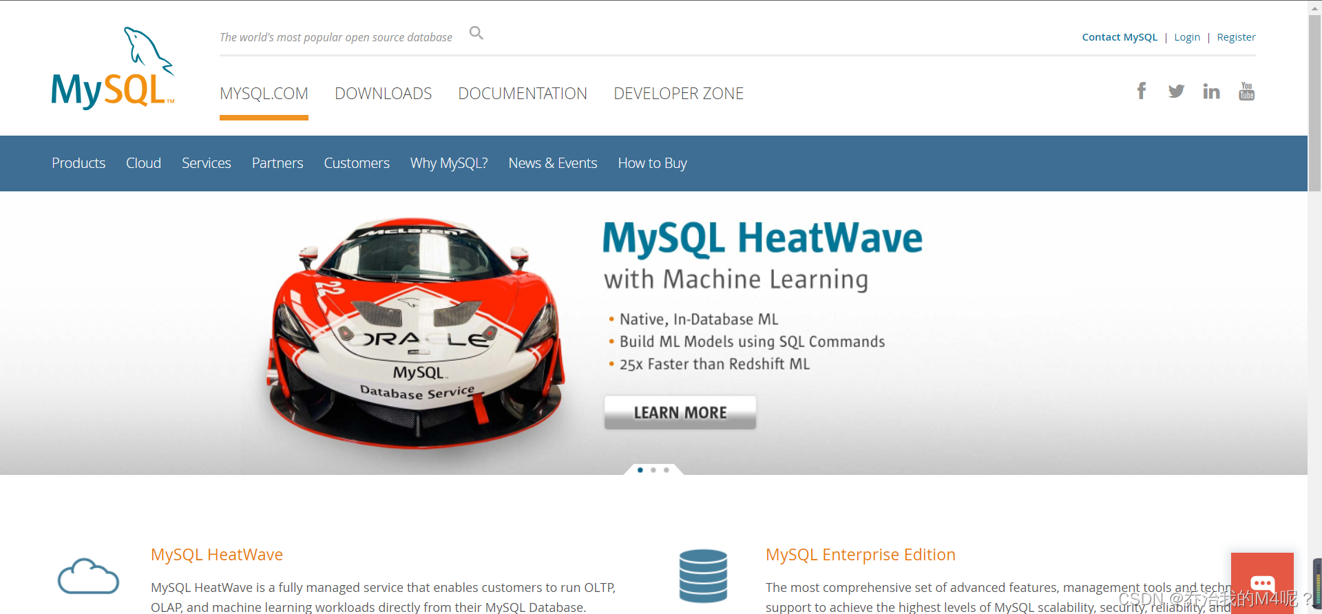
Task: Click "25x Faster than Redshift ML" text
Action: coord(715,364)
